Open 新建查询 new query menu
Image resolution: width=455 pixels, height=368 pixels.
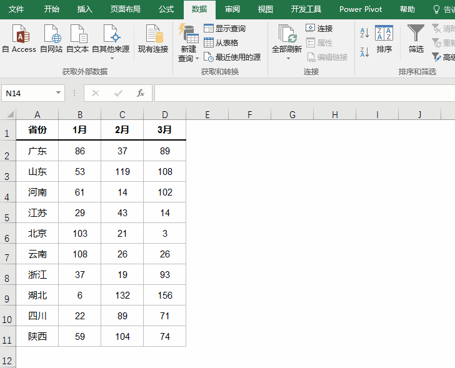(188, 43)
